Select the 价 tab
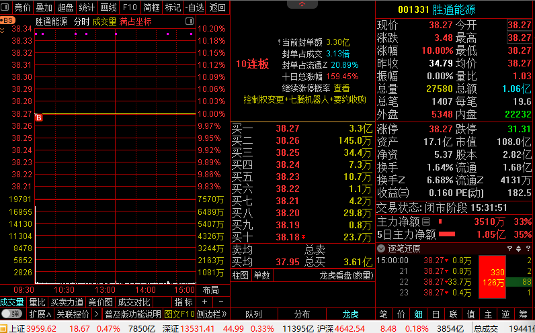 pos(401,314)
